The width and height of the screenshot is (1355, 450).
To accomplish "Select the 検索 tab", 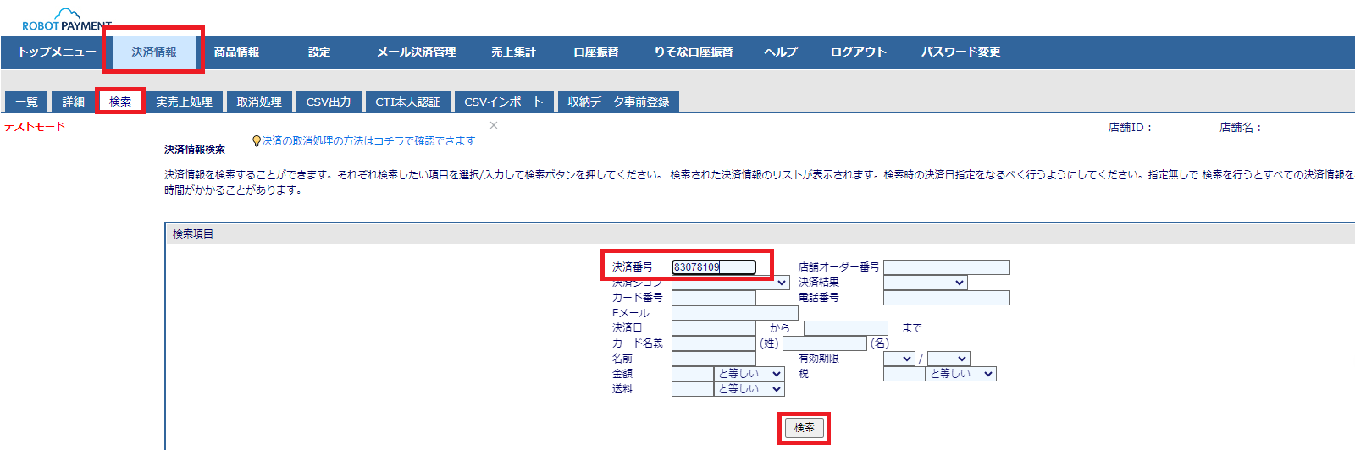I will [120, 102].
